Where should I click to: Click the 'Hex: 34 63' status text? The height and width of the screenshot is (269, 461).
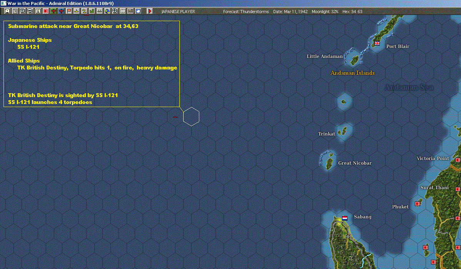pyautogui.click(x=352, y=12)
